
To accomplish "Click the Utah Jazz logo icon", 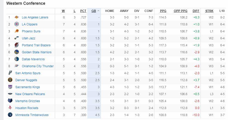I will click(17, 38).
